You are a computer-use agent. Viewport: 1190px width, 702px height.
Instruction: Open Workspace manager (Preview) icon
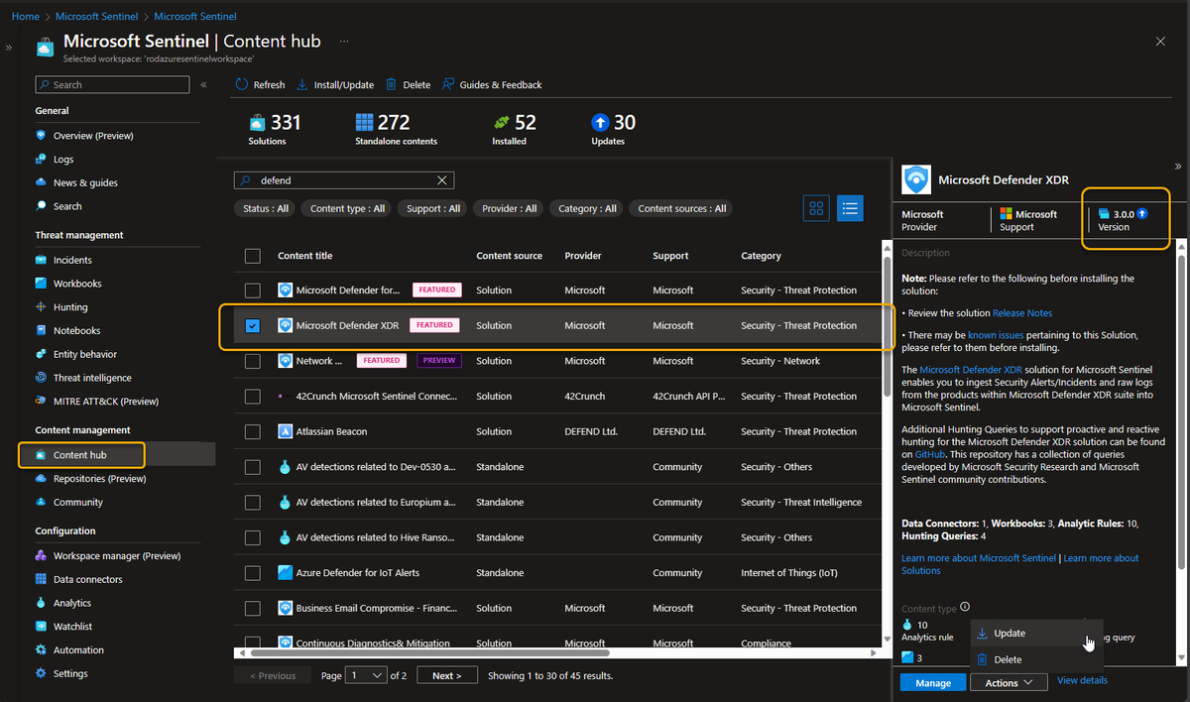tap(41, 556)
